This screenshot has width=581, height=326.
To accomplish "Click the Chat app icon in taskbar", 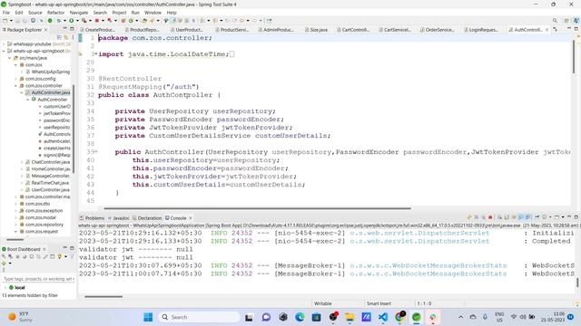I will pyautogui.click(x=266, y=317).
